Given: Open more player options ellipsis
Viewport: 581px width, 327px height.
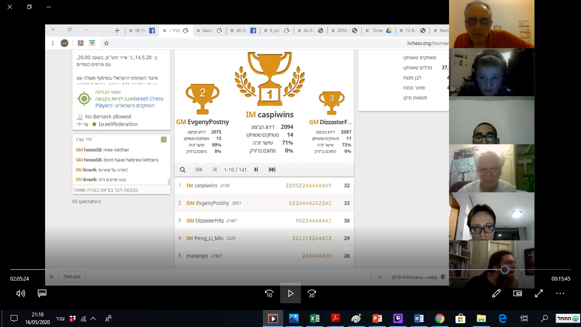Looking at the screenshot, I should point(560,293).
